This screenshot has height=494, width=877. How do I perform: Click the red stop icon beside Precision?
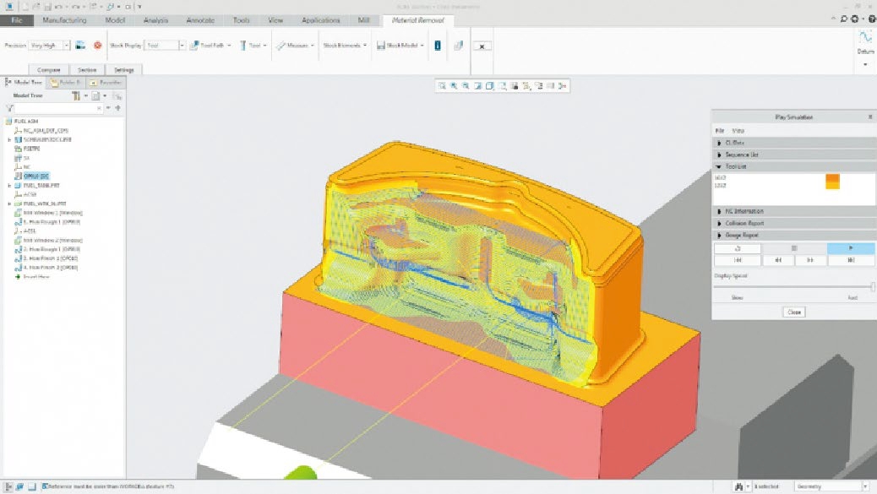pyautogui.click(x=98, y=46)
